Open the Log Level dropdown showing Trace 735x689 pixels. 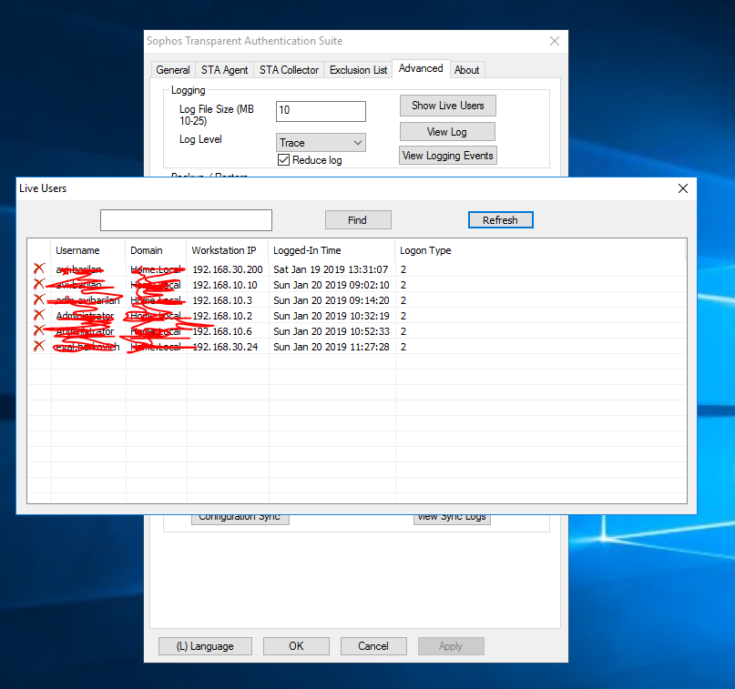click(x=321, y=143)
